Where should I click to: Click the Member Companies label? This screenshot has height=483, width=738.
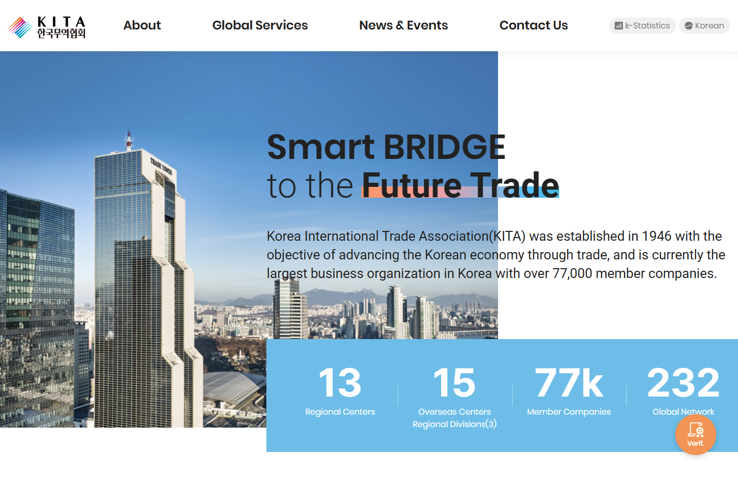coord(569,412)
